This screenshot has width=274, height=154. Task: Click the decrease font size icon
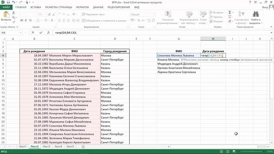(54, 15)
